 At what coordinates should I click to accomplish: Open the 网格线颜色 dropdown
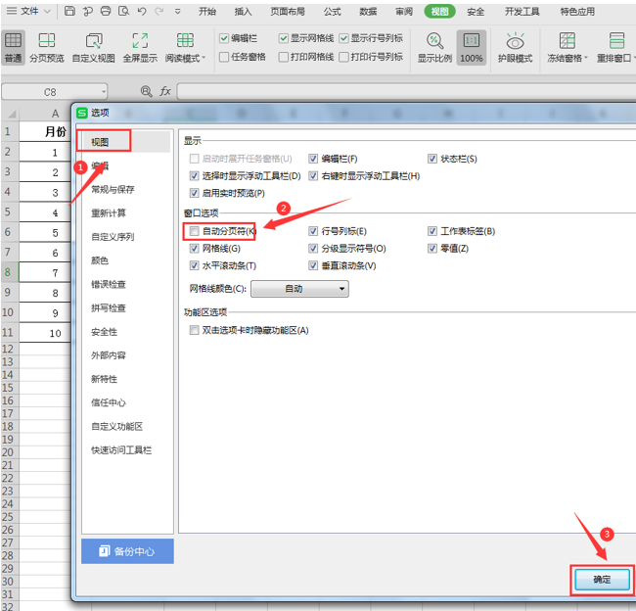pyautogui.click(x=299, y=289)
